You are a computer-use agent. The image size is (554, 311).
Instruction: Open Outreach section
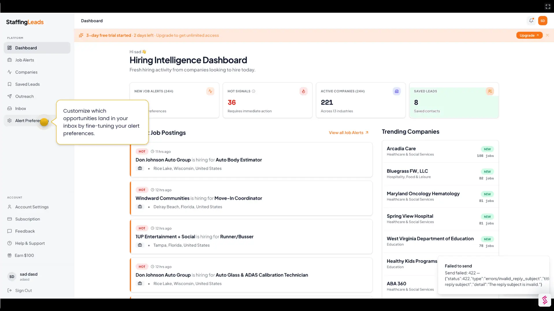(37, 96)
